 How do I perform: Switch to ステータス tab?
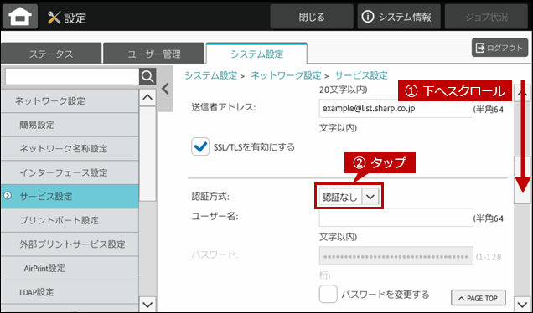(x=51, y=54)
